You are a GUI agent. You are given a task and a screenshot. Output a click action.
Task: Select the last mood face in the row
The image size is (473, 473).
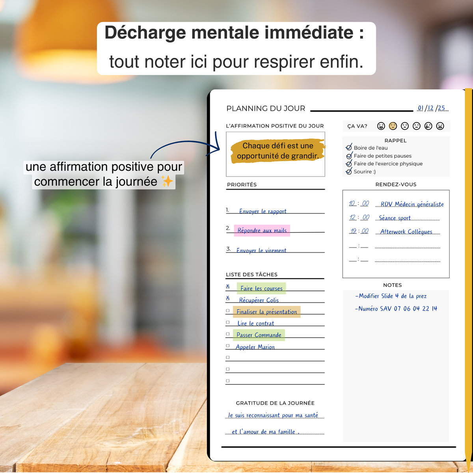click(x=440, y=126)
